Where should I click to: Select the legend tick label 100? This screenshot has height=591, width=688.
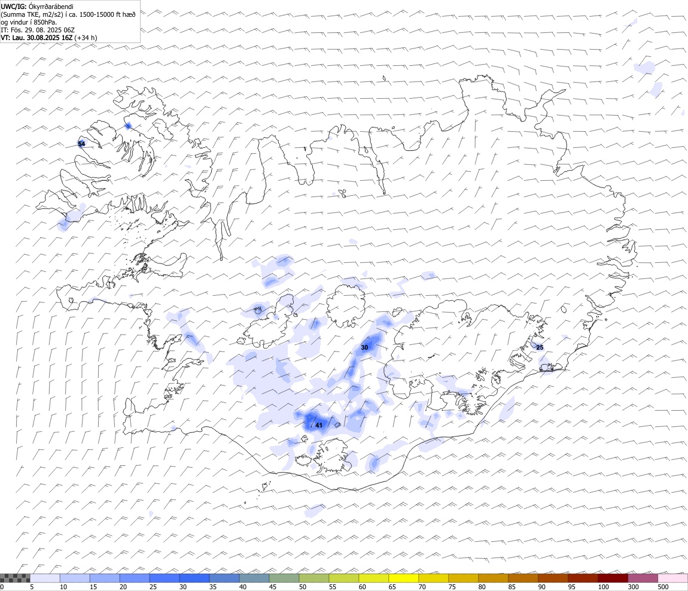[603, 587]
